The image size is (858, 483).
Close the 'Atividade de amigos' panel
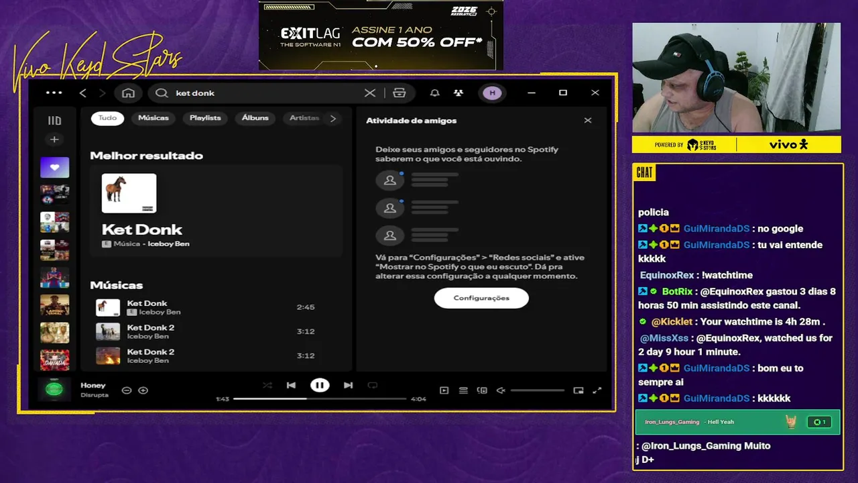(588, 121)
